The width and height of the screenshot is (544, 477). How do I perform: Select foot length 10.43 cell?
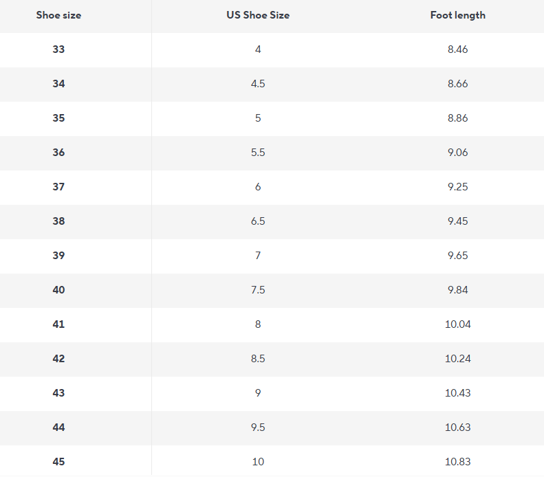click(457, 393)
